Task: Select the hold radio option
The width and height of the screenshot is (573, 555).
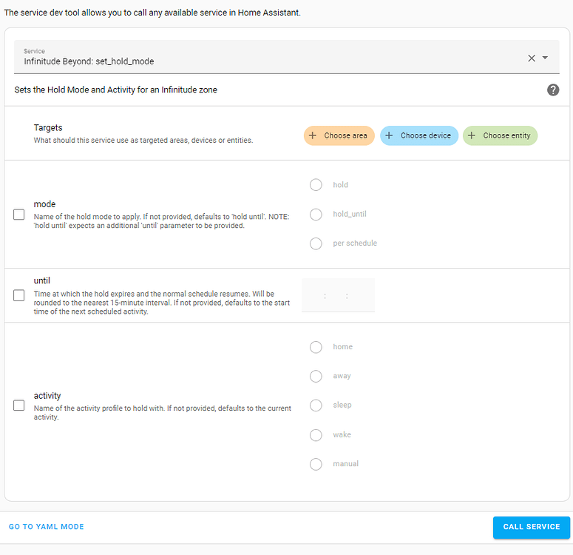Action: (x=316, y=185)
